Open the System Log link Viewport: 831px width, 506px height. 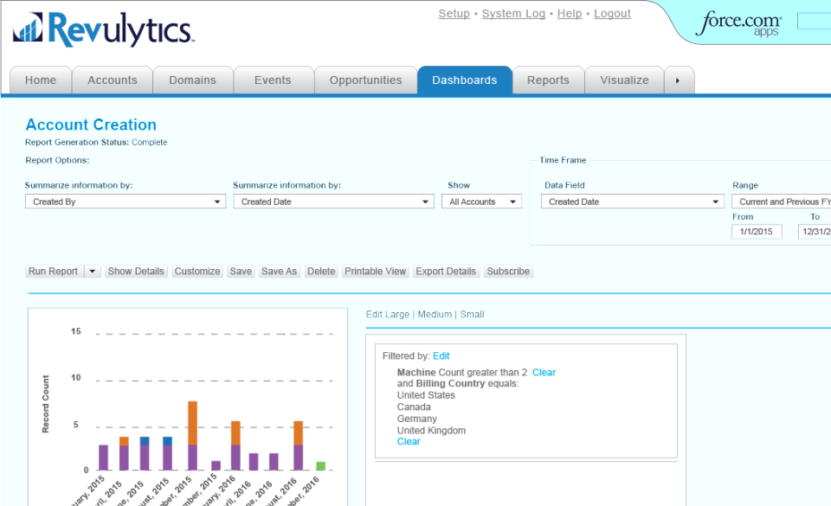tap(513, 13)
